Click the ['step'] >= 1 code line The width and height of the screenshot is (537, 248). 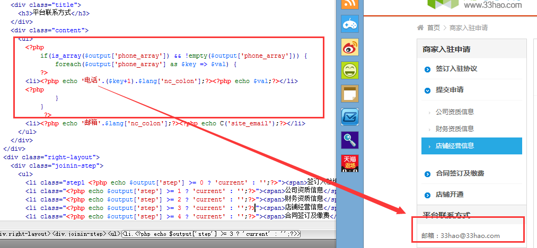point(180,191)
